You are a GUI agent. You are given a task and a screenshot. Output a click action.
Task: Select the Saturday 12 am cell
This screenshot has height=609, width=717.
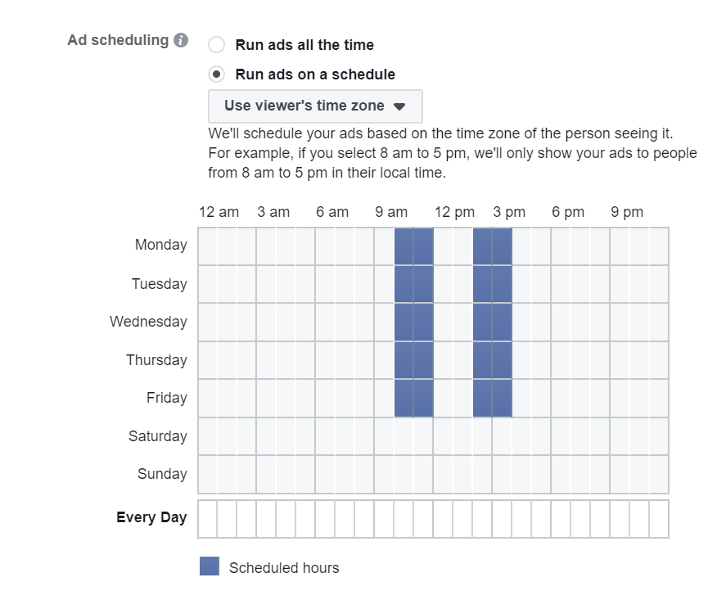(x=208, y=436)
